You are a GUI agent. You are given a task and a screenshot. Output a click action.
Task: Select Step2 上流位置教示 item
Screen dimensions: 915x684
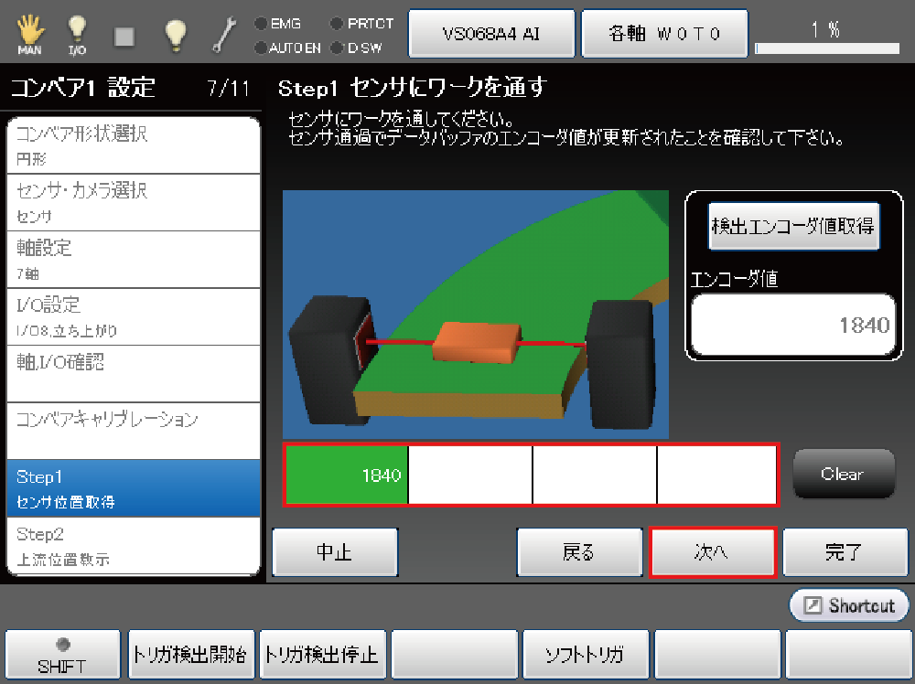tap(133, 545)
